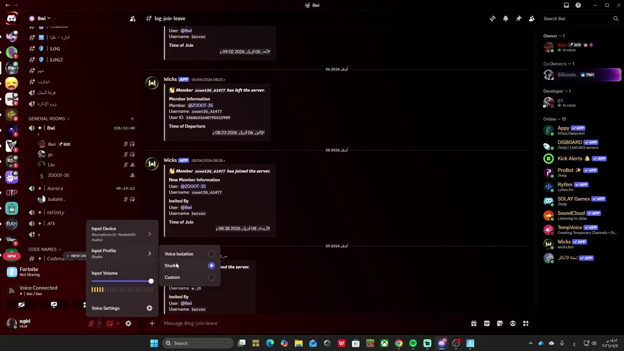Collapse the GENERAL ROOMS category
Image resolution: width=624 pixels, height=351 pixels.
click(x=49, y=118)
